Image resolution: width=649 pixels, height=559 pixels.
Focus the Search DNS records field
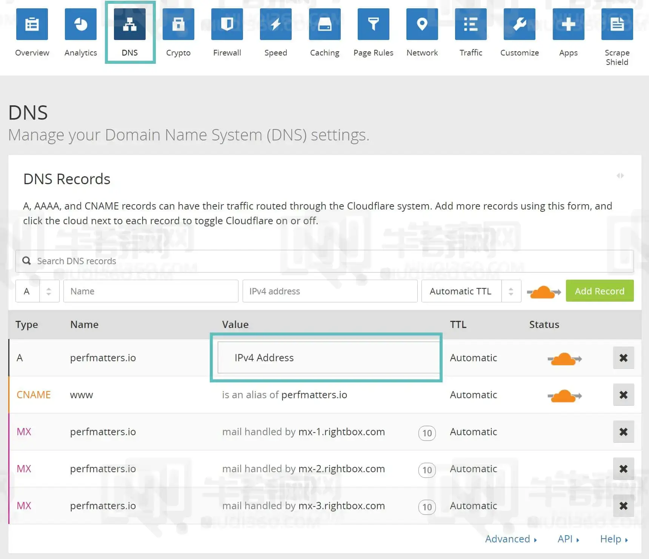(324, 261)
